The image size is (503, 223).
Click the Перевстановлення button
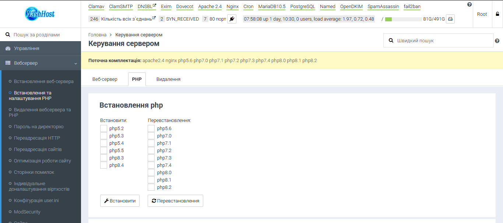point(175,201)
